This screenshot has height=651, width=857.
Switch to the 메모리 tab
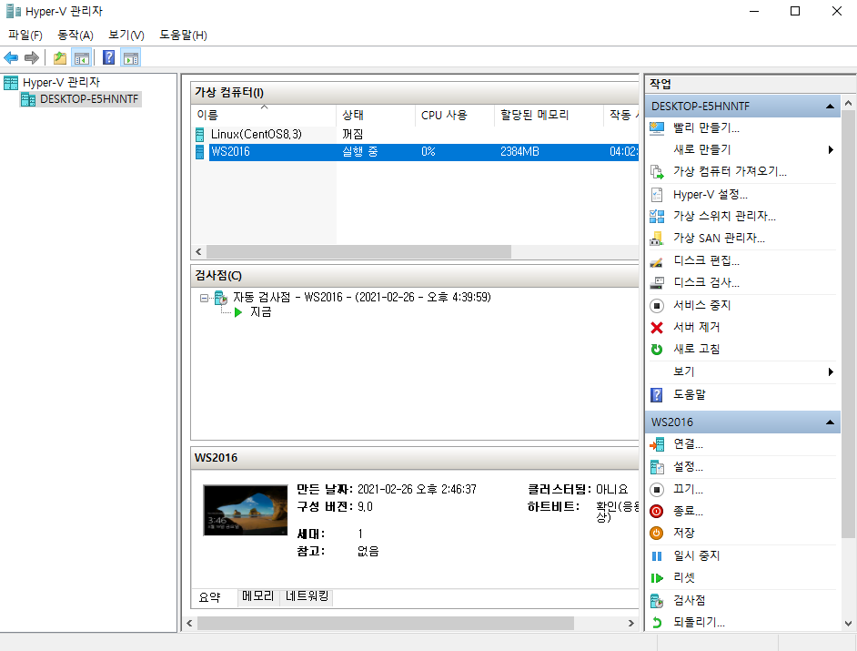[258, 596]
